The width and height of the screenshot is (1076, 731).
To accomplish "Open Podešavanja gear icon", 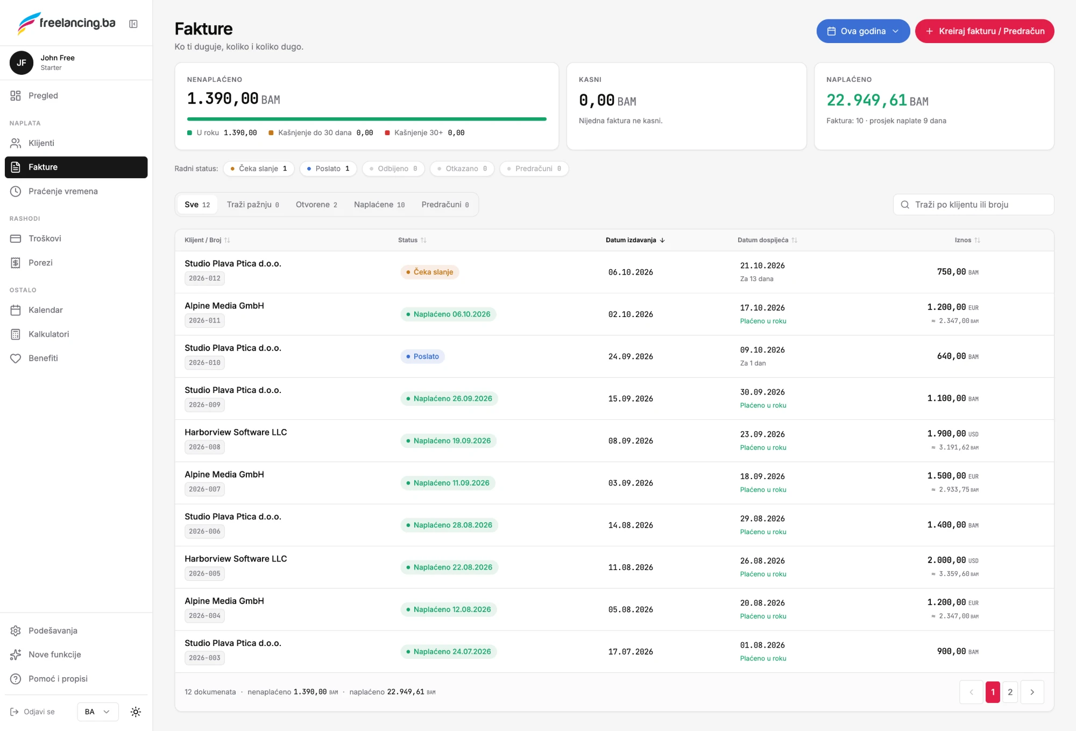I will pyautogui.click(x=16, y=630).
